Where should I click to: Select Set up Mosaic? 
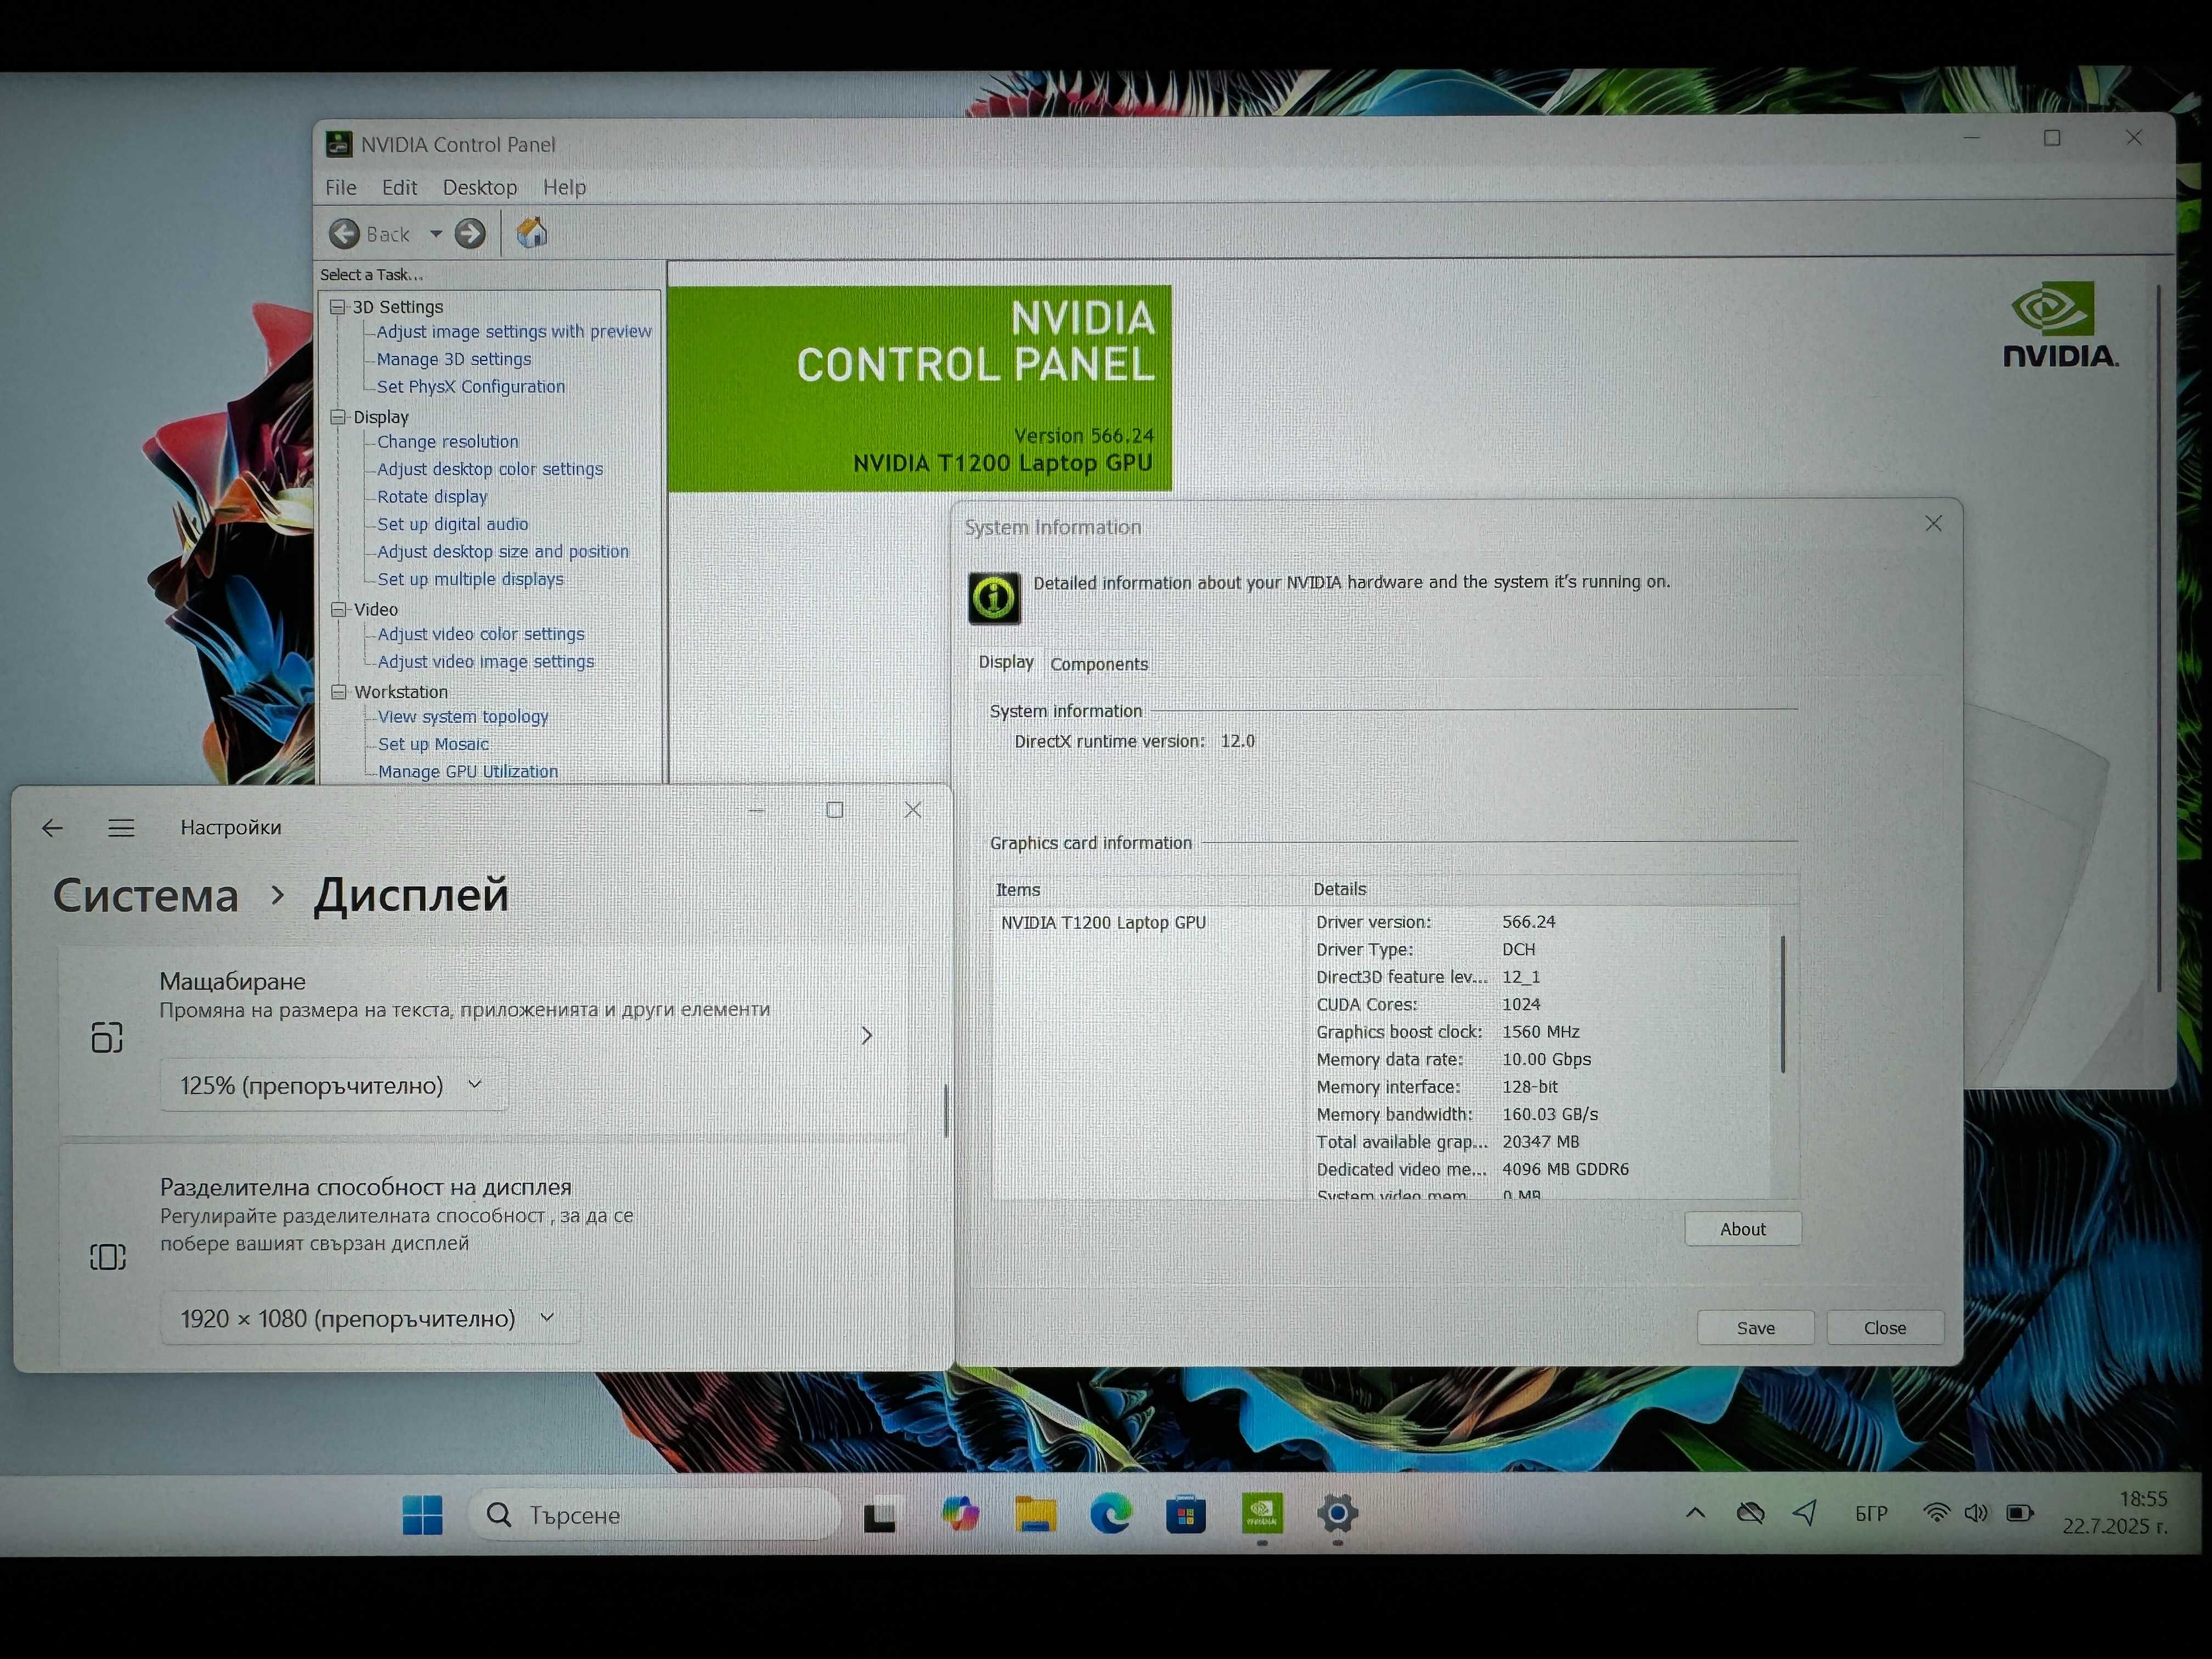tap(433, 744)
